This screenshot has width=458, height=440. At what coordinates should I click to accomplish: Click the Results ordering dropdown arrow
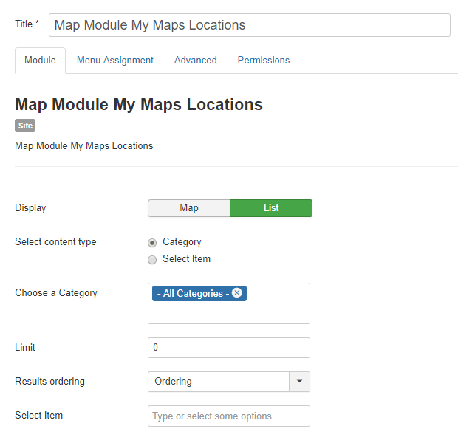[299, 382]
